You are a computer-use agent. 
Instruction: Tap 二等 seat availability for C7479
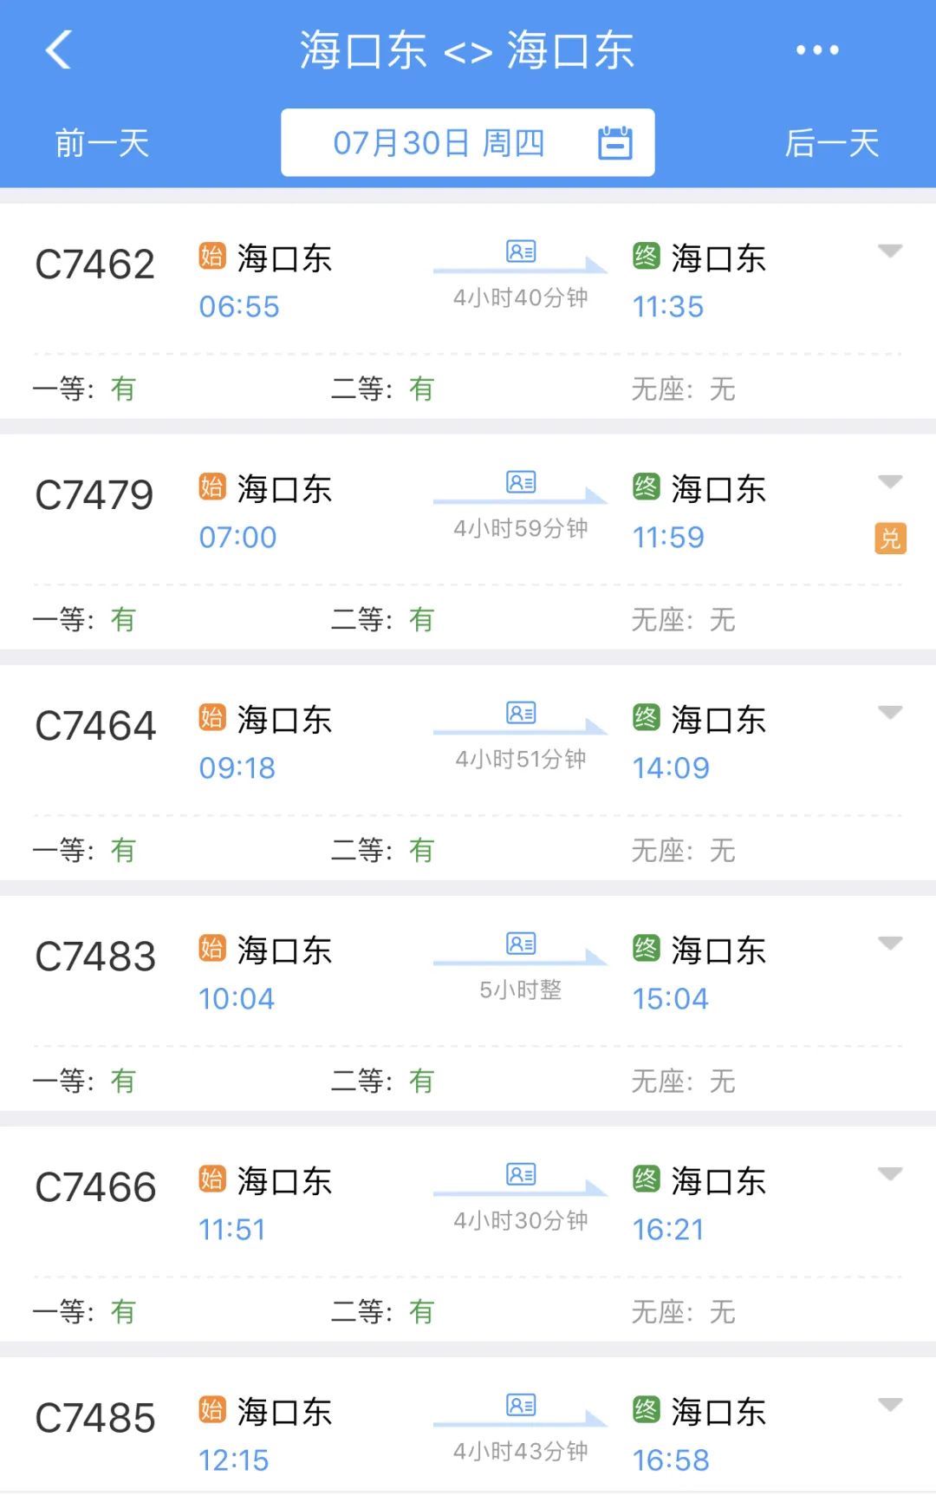(x=382, y=619)
